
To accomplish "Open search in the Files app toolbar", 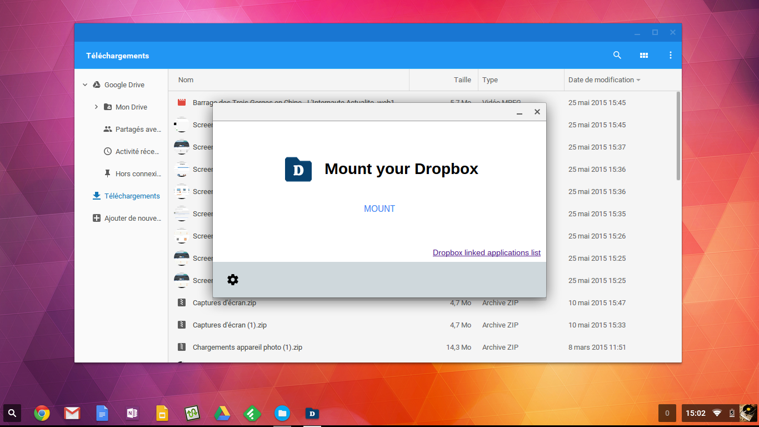I will pos(617,55).
